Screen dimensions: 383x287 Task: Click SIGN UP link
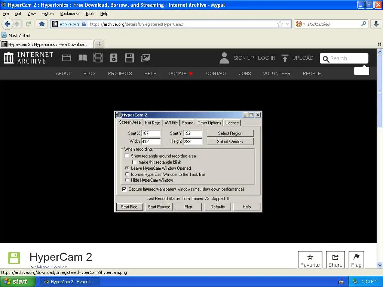click(x=243, y=58)
